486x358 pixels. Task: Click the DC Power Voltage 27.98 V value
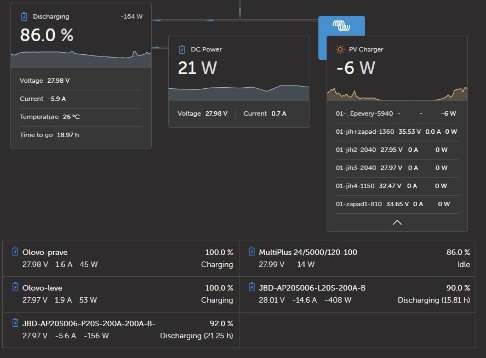(216, 113)
